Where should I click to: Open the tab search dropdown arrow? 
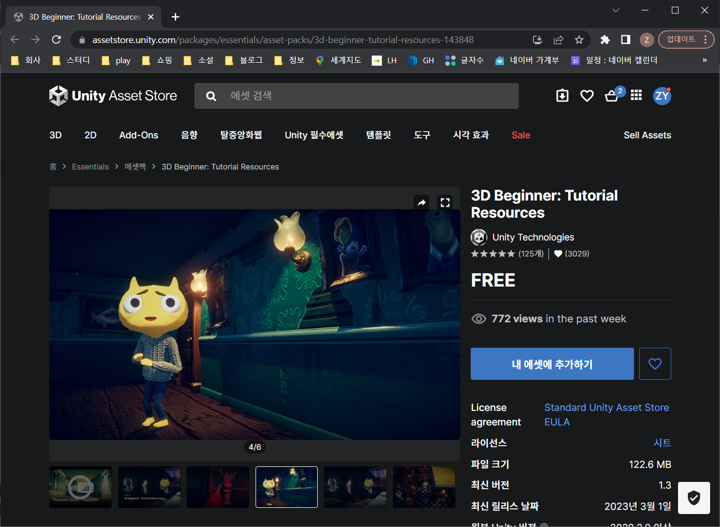click(616, 10)
